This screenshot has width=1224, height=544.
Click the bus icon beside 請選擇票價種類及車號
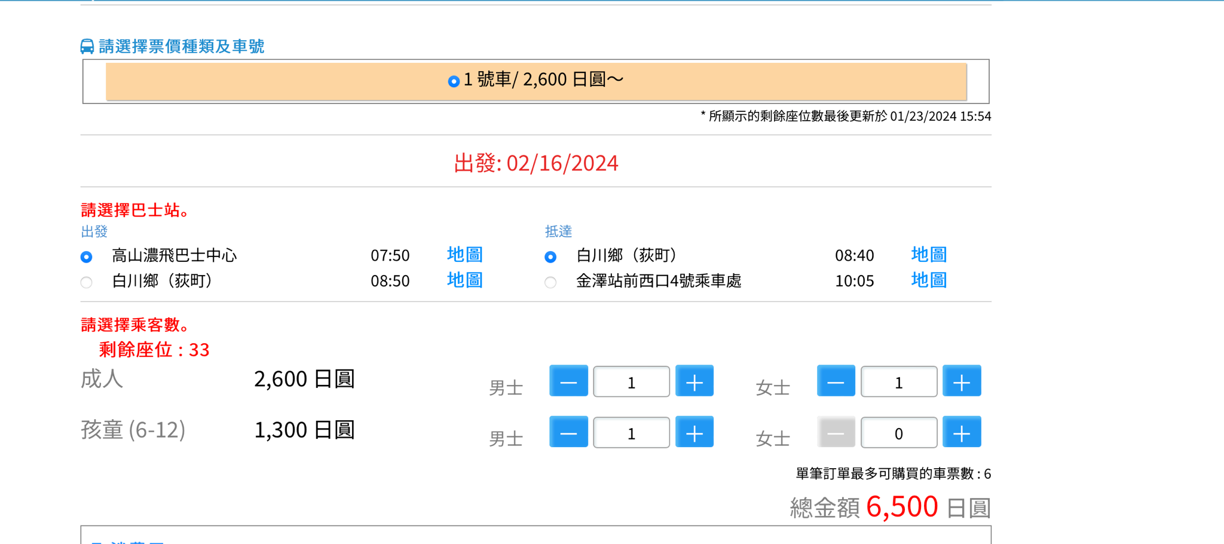point(87,47)
